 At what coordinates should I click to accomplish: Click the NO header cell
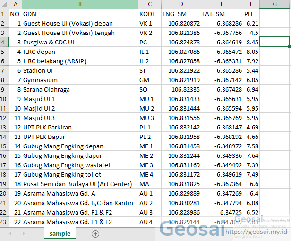click(x=16, y=14)
